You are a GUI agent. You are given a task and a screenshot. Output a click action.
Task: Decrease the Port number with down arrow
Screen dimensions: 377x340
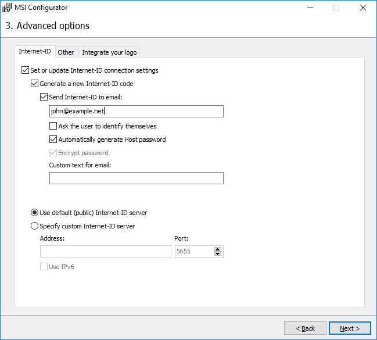tap(218, 254)
